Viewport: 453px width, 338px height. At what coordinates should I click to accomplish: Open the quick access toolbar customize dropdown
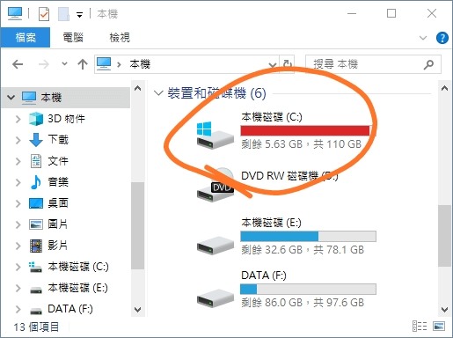click(79, 15)
